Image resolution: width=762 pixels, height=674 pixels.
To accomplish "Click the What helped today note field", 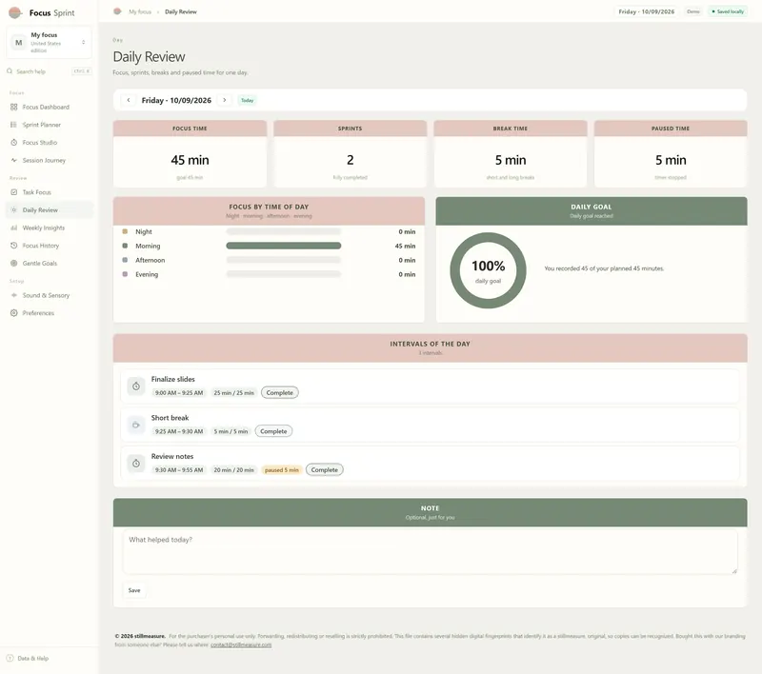I will click(x=431, y=552).
